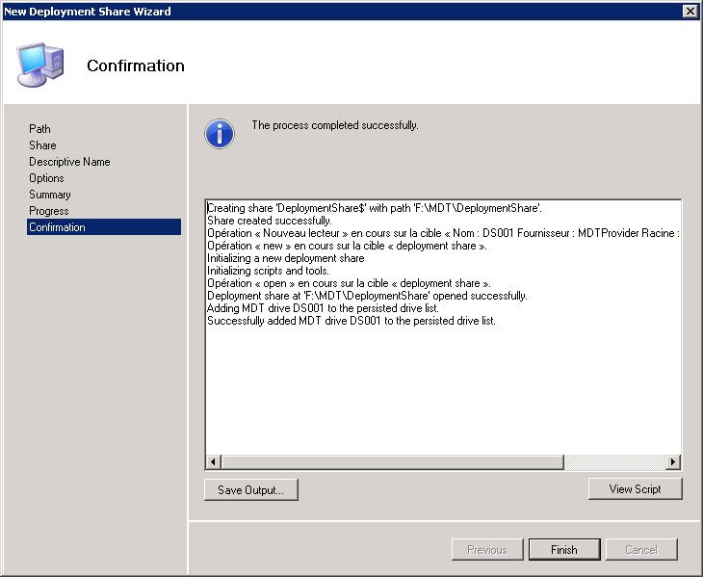Select the Path step in sidebar

click(x=39, y=129)
